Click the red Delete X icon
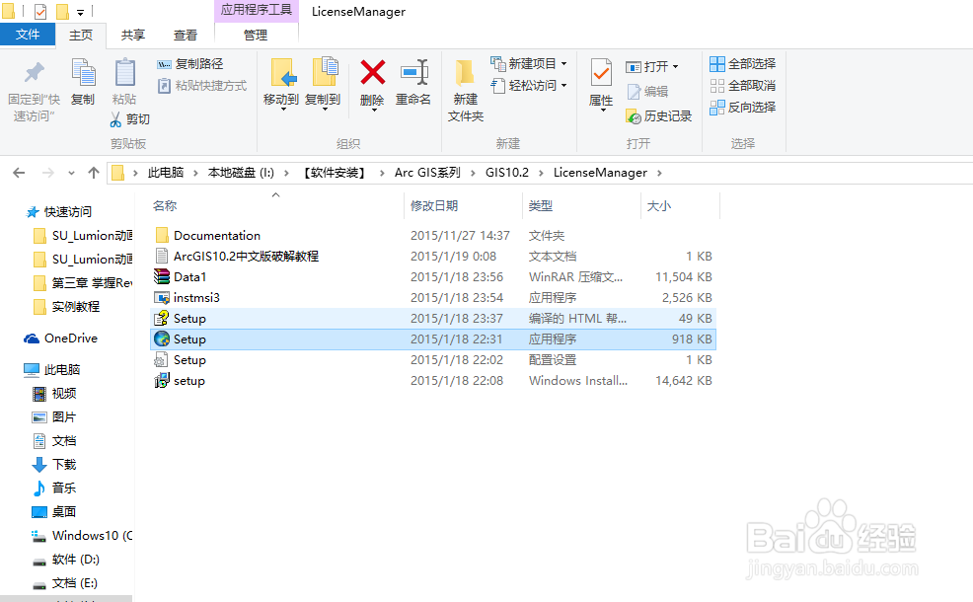Image resolution: width=973 pixels, height=602 pixels. pyautogui.click(x=372, y=73)
